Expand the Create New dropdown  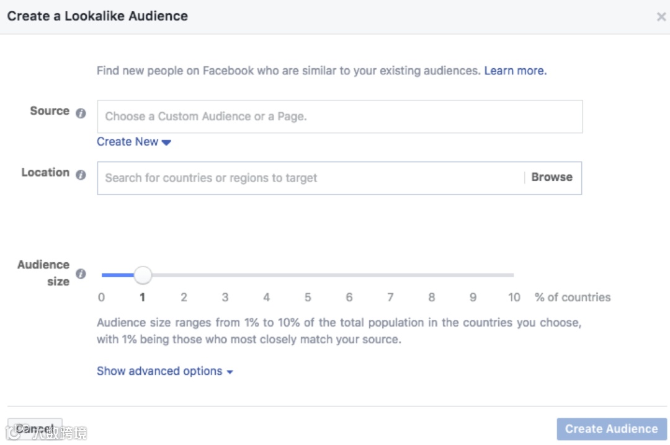[128, 141]
